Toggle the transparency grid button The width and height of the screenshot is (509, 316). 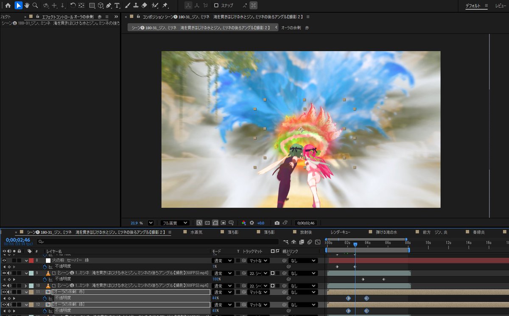point(207,223)
